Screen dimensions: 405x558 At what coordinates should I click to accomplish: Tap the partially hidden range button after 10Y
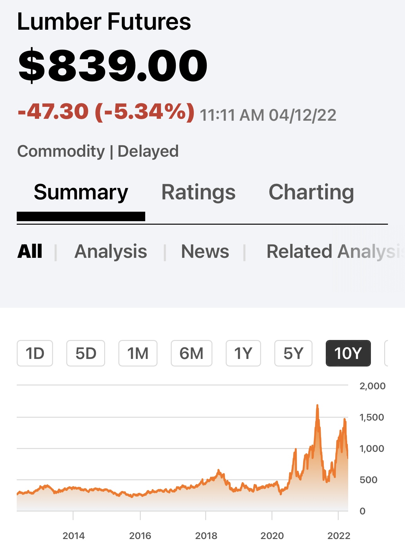[x=386, y=353]
